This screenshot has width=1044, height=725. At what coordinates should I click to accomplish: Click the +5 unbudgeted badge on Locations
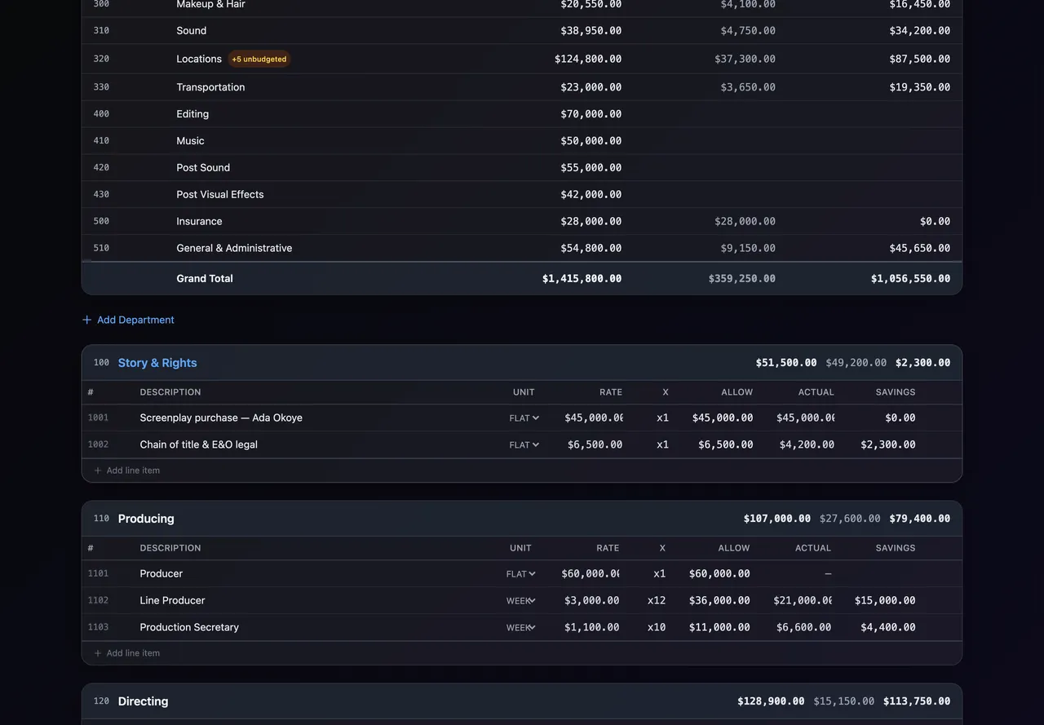click(259, 59)
